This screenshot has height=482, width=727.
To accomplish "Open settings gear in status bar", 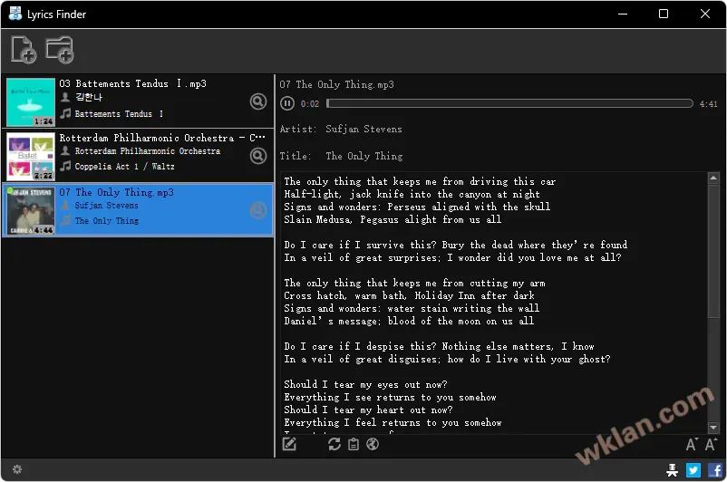I will tap(17, 469).
